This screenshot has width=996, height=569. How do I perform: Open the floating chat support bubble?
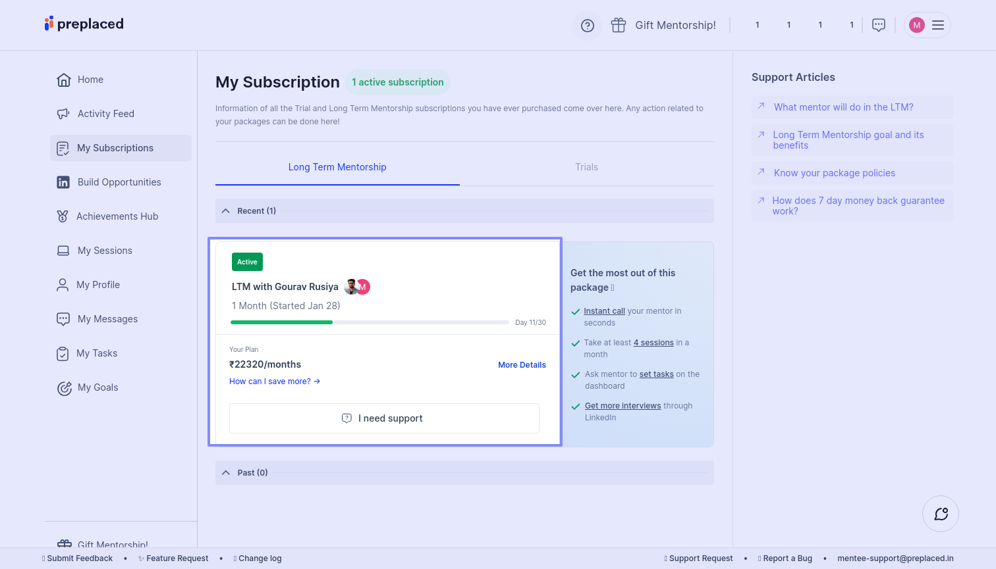click(940, 514)
